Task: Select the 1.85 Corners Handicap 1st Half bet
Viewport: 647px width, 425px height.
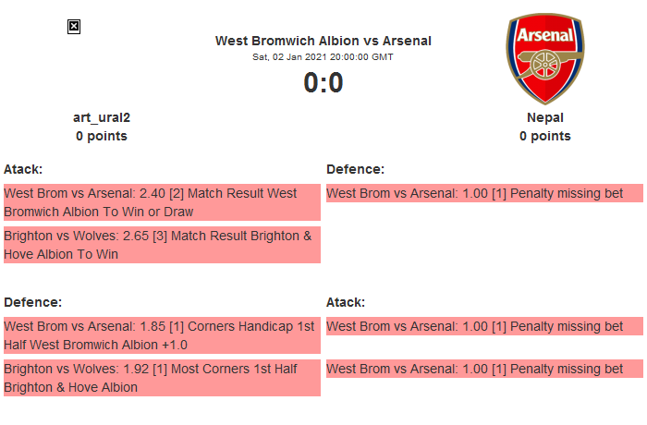Action: click(x=162, y=335)
